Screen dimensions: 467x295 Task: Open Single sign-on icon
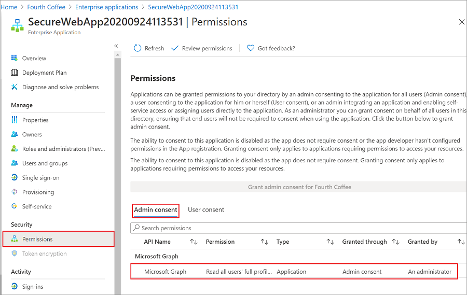(15, 178)
